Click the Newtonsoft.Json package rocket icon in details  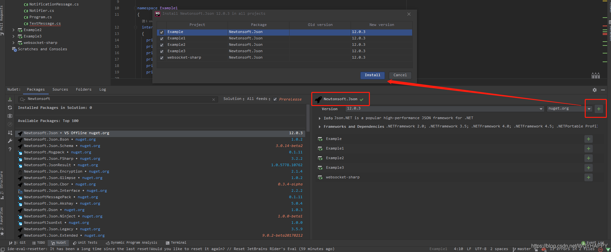pyautogui.click(x=318, y=99)
